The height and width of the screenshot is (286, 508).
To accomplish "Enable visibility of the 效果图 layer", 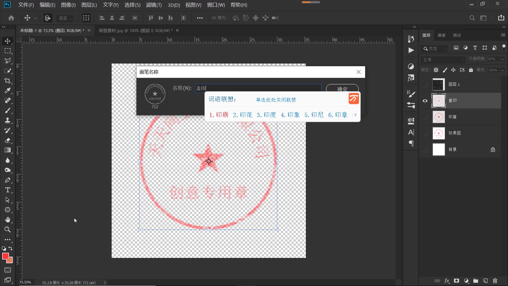I will pos(425,133).
